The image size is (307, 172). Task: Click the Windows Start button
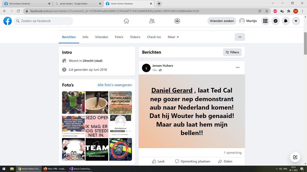(x=4, y=169)
